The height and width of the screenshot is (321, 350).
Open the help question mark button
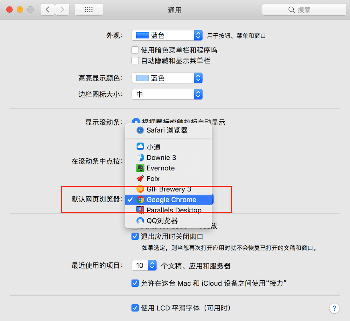pyautogui.click(x=334, y=308)
